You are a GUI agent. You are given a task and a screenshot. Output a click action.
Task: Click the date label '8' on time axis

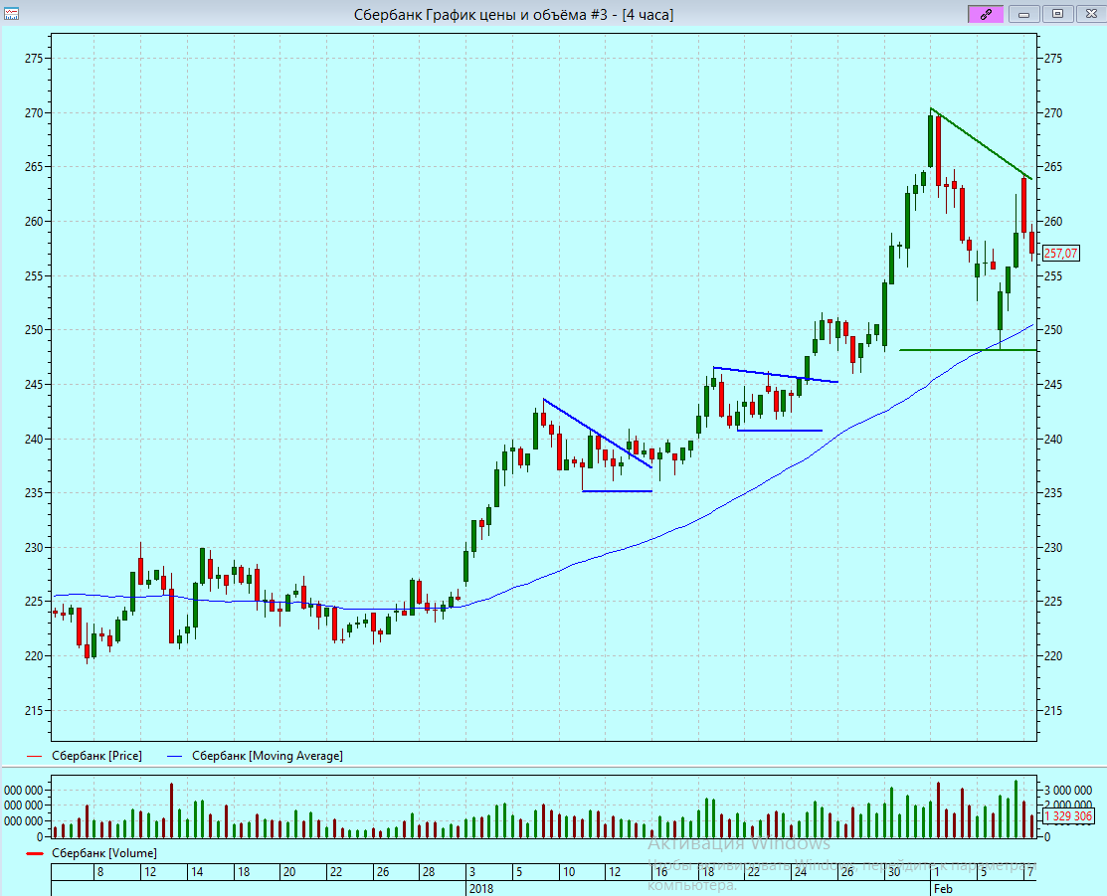click(100, 872)
